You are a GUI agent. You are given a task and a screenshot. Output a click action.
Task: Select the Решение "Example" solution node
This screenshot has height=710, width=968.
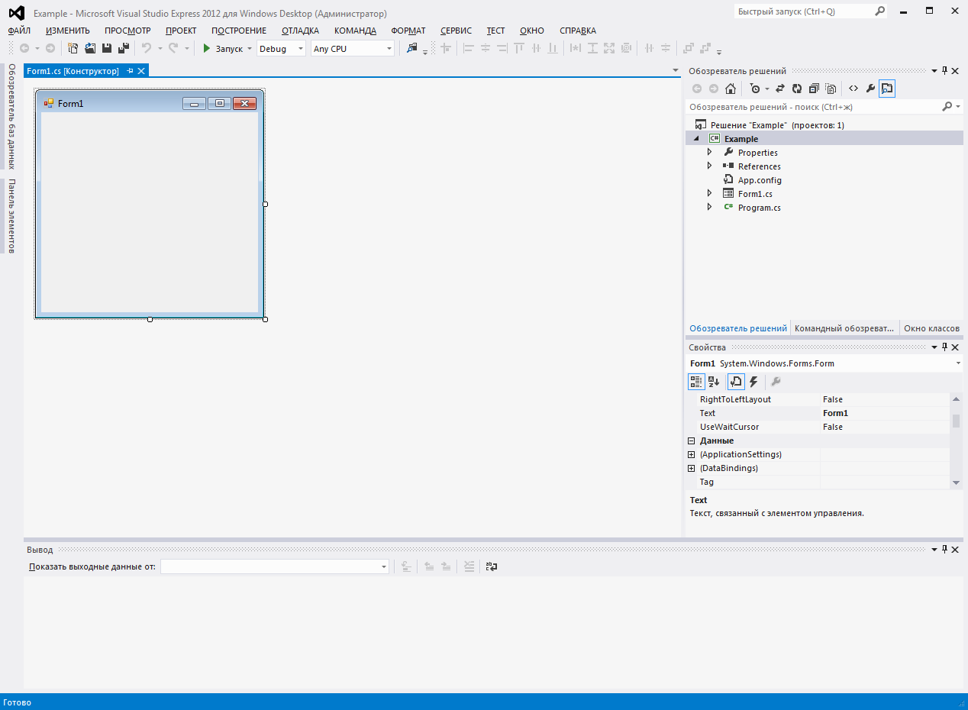(x=777, y=125)
